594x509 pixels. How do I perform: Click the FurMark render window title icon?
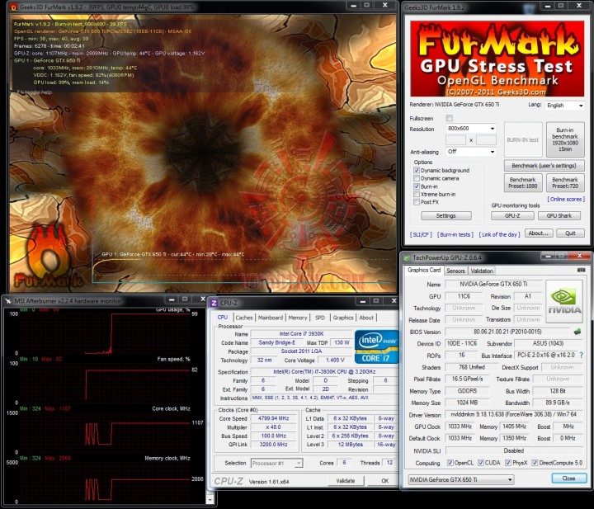pyautogui.click(x=13, y=7)
